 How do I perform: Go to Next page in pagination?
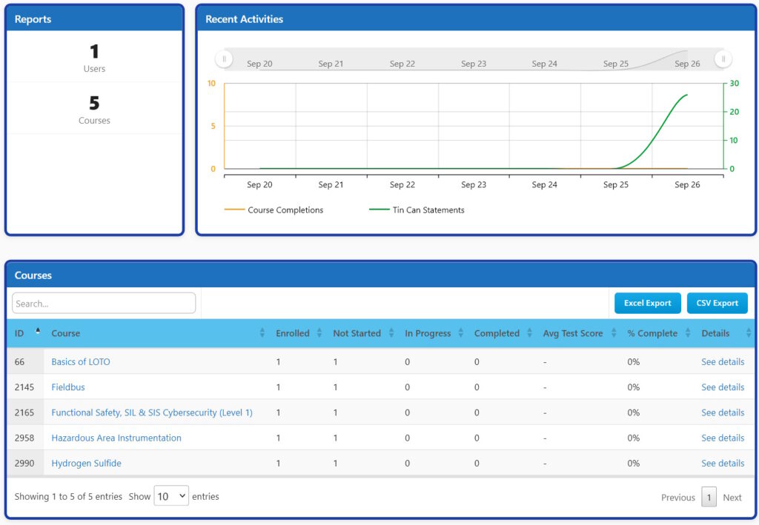click(732, 498)
